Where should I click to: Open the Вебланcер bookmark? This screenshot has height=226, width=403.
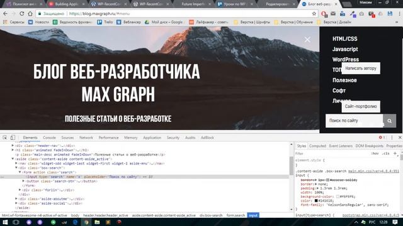click(x=128, y=23)
